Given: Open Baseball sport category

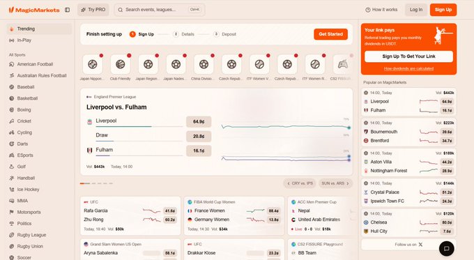Looking at the screenshot, I should (39, 86).
